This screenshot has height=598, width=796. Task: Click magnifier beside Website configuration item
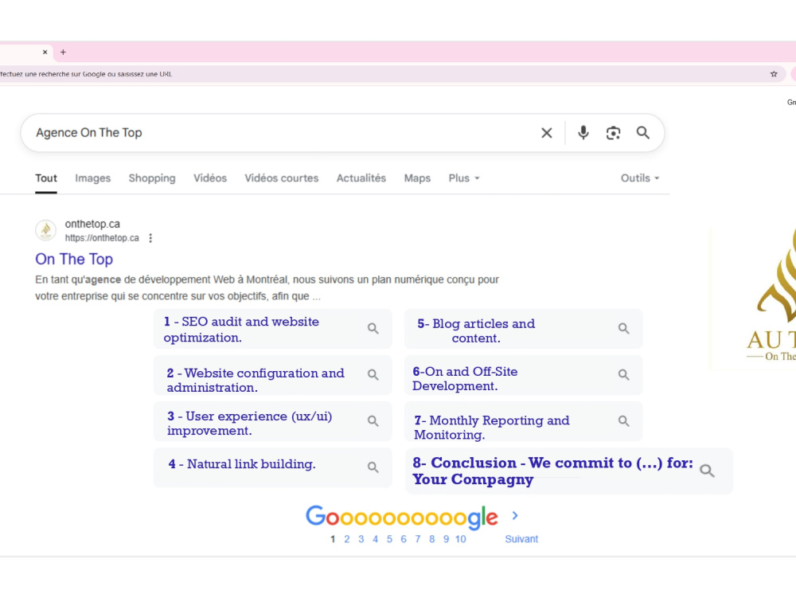pos(373,374)
